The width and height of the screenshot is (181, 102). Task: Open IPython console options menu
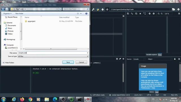pyautogui.click(x=123, y=59)
